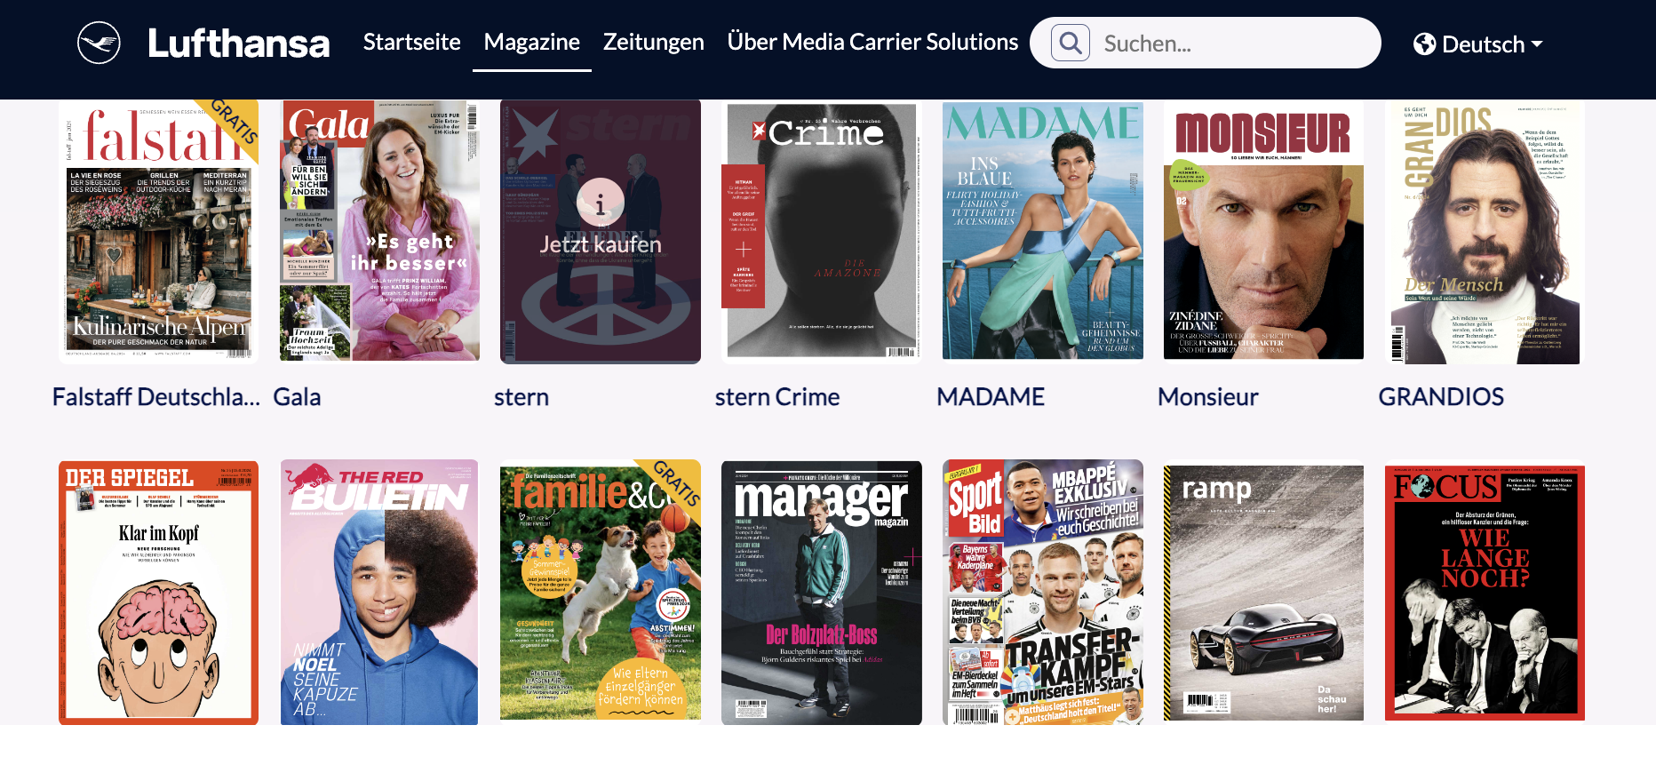Open the Falstaff Deutschland magazine cover
This screenshot has height=757, width=1656.
tap(158, 232)
